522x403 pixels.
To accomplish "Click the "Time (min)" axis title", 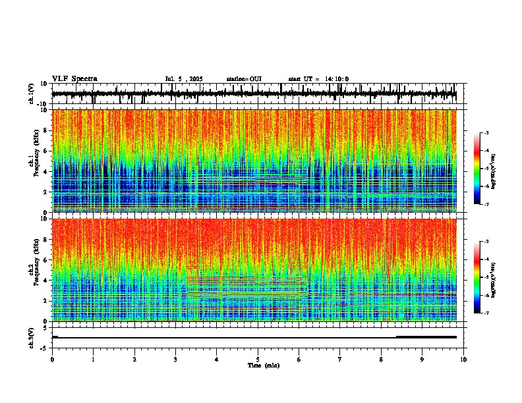I will click(264, 365).
